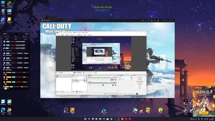Open Wallpaper Engine desktop icon

click(x=3, y=21)
